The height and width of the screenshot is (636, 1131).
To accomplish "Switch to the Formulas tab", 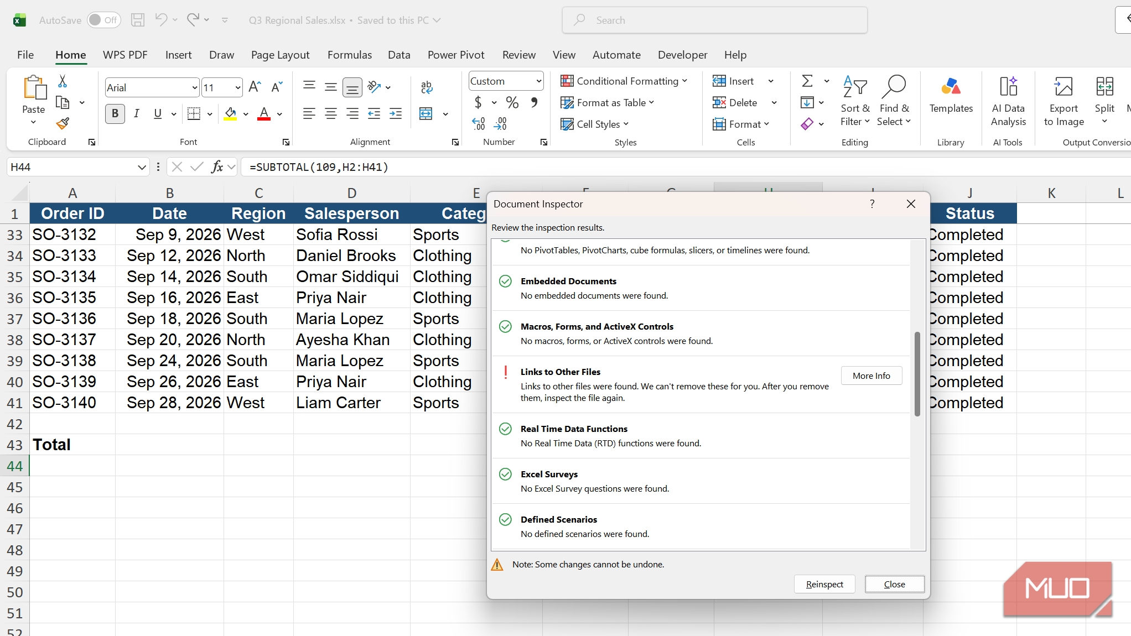I will pyautogui.click(x=350, y=55).
